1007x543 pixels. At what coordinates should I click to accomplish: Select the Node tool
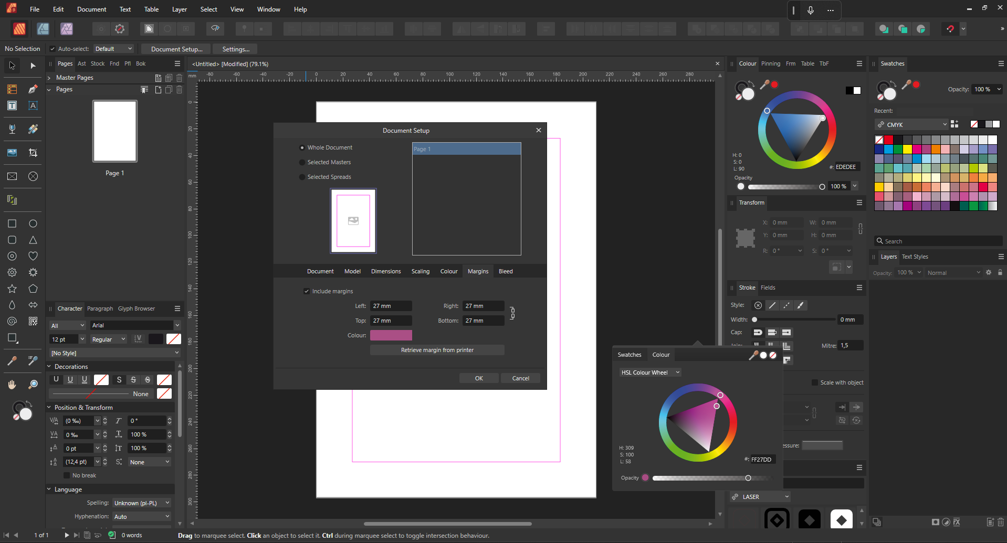click(33, 66)
